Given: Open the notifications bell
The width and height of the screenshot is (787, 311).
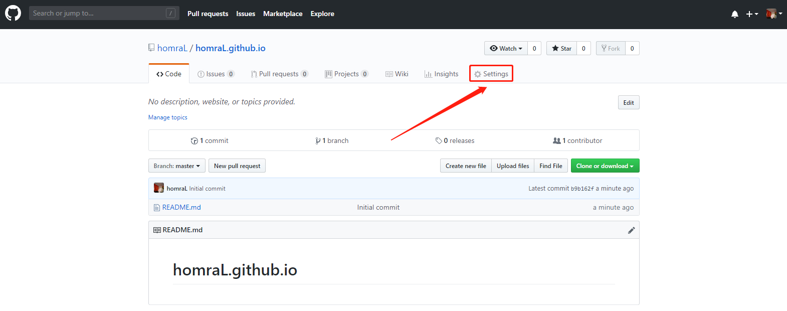Looking at the screenshot, I should 734,14.
